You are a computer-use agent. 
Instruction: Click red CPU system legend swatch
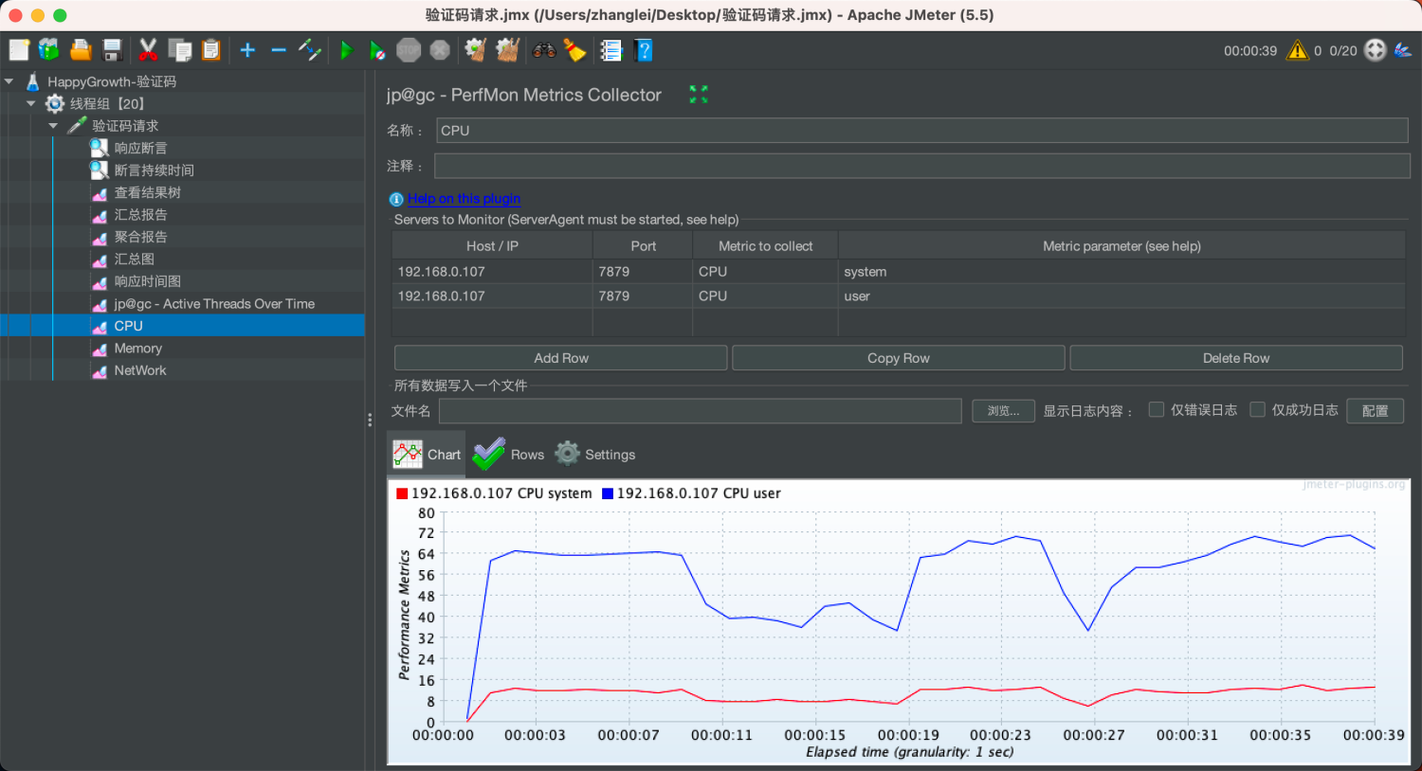click(x=402, y=493)
